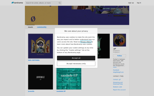The height and width of the screenshot is (96, 154).
Task: Accept all cookies
Action: pyautogui.click(x=76, y=58)
